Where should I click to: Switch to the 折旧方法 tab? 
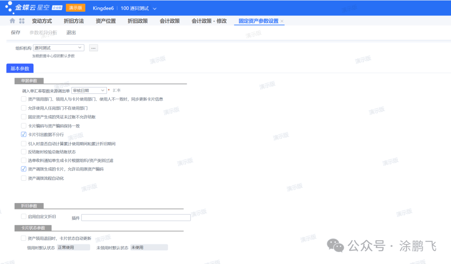coord(73,21)
